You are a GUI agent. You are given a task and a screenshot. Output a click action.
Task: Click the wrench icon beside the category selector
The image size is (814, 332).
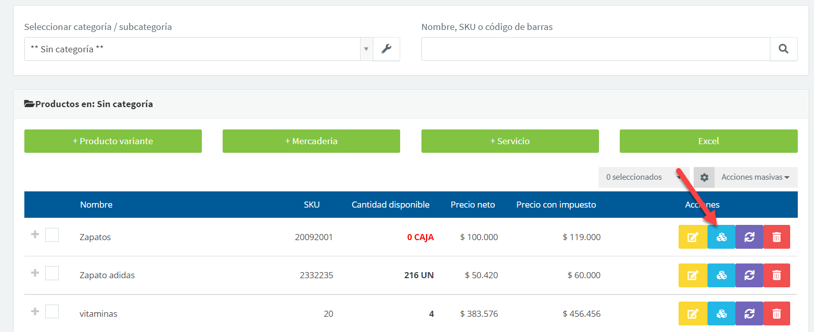coord(386,49)
